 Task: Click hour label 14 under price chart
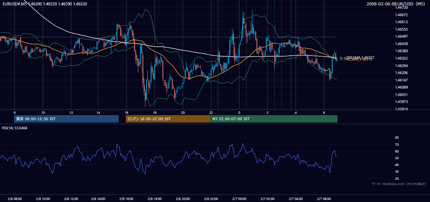[98, 112]
